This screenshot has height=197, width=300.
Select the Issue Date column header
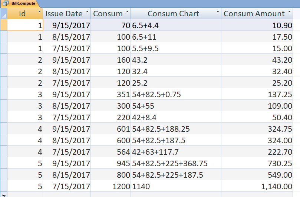pyautogui.click(x=67, y=14)
